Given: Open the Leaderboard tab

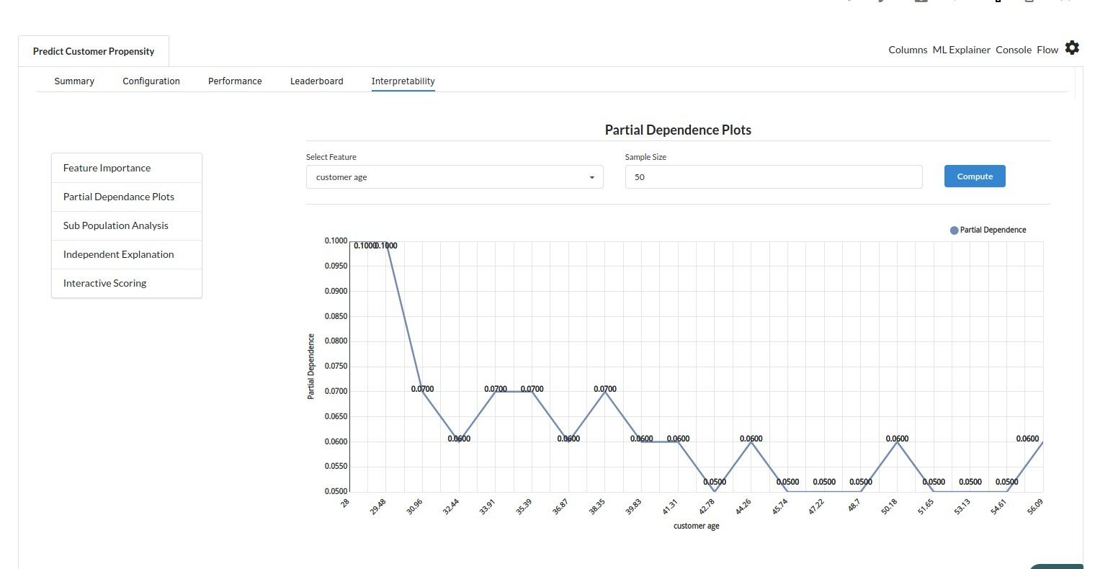Looking at the screenshot, I should [317, 81].
